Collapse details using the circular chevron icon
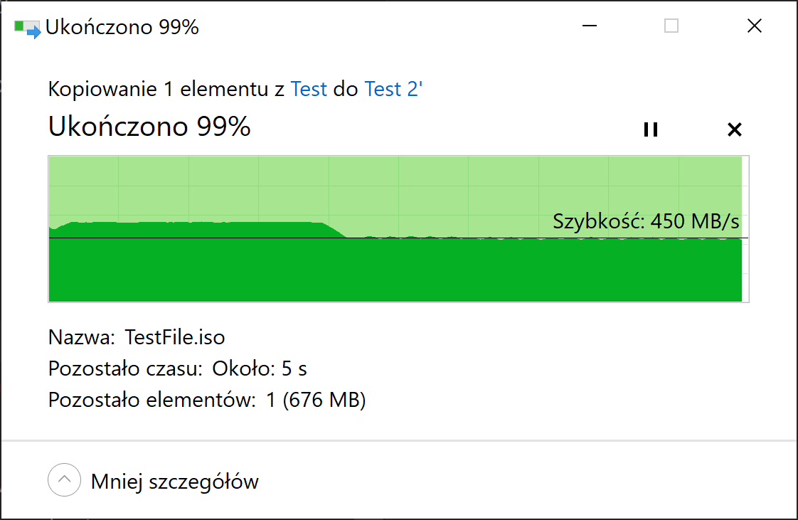 click(x=64, y=479)
